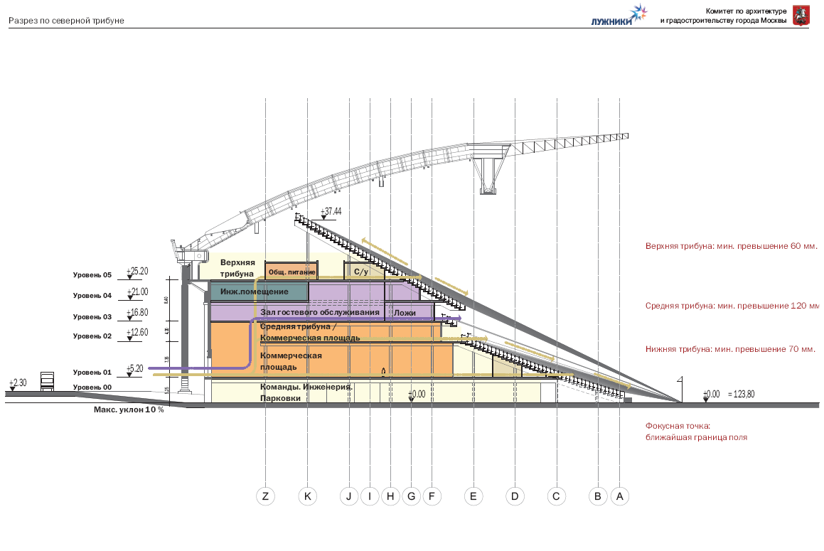
Task: Click the +37.44 elevation marker
Action: click(331, 212)
